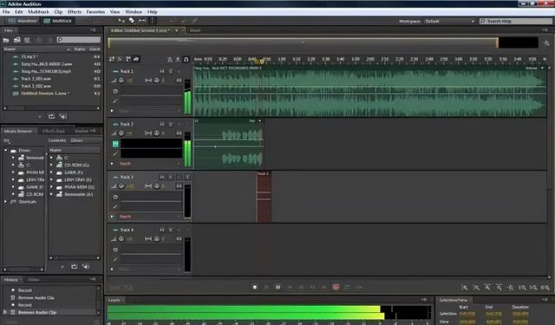The height and width of the screenshot is (325, 555).
Task: Arm Track 3 for record
Action: click(180, 177)
